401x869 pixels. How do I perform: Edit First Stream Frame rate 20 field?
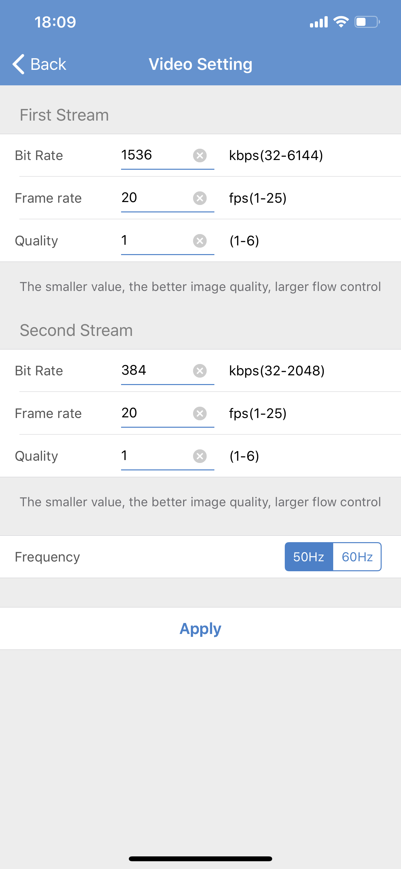(156, 198)
